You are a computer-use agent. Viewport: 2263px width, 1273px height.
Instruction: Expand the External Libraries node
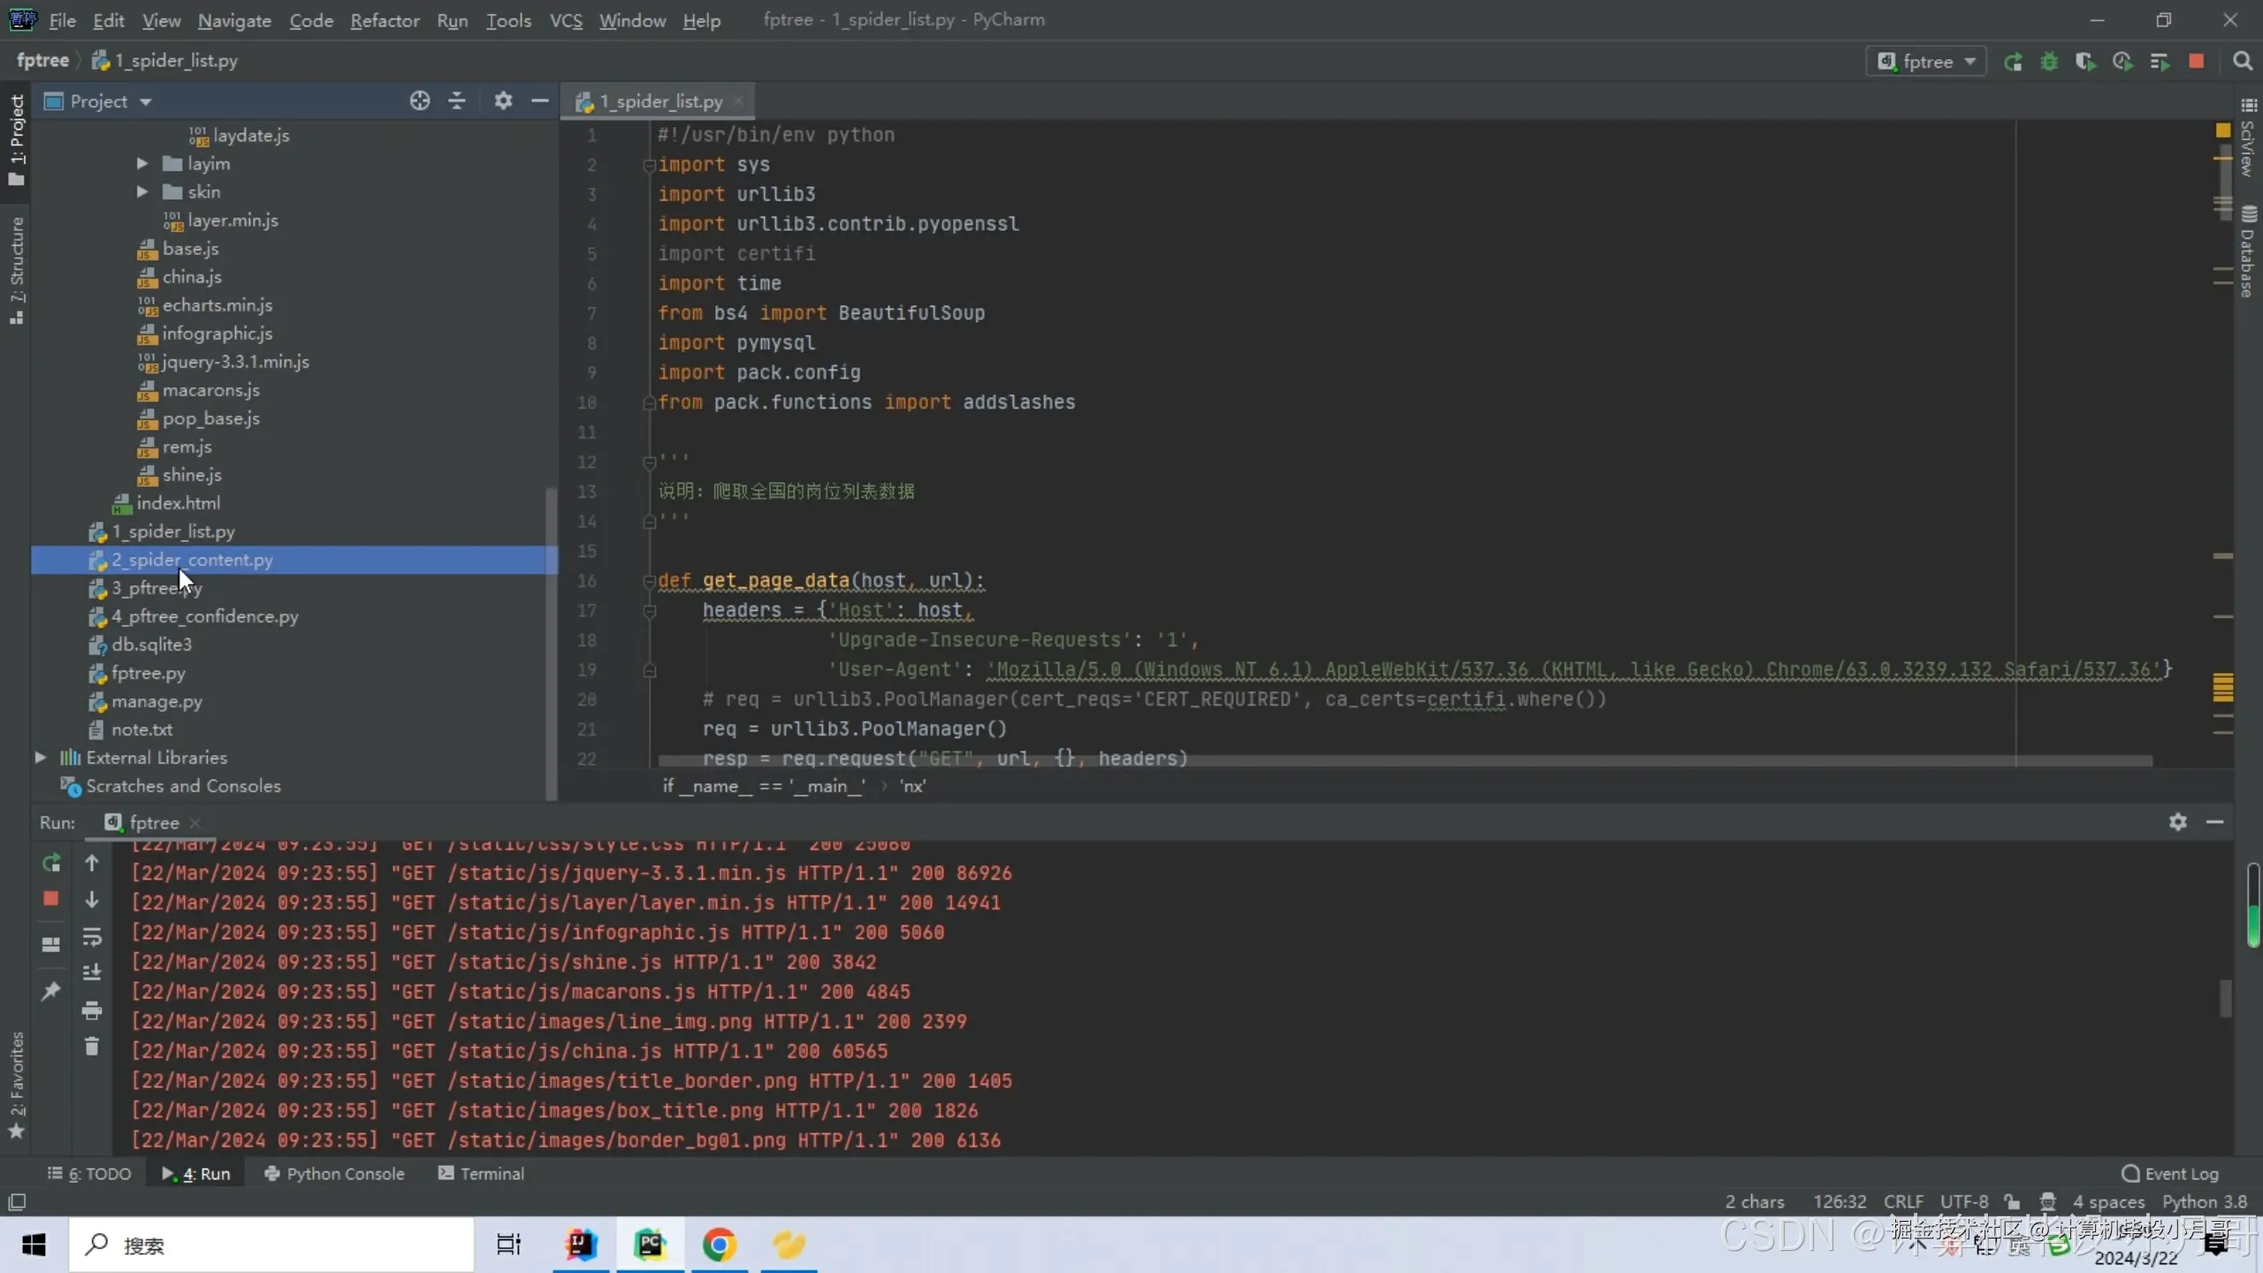(x=40, y=758)
